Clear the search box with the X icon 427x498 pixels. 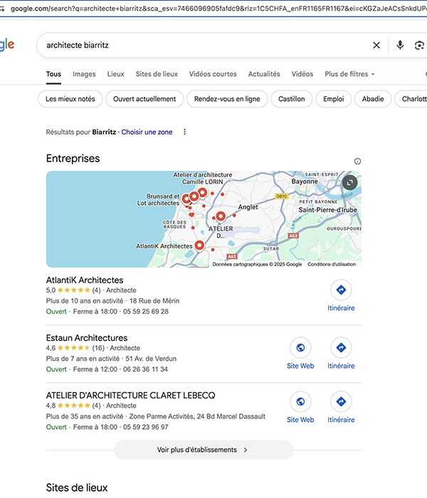point(376,46)
